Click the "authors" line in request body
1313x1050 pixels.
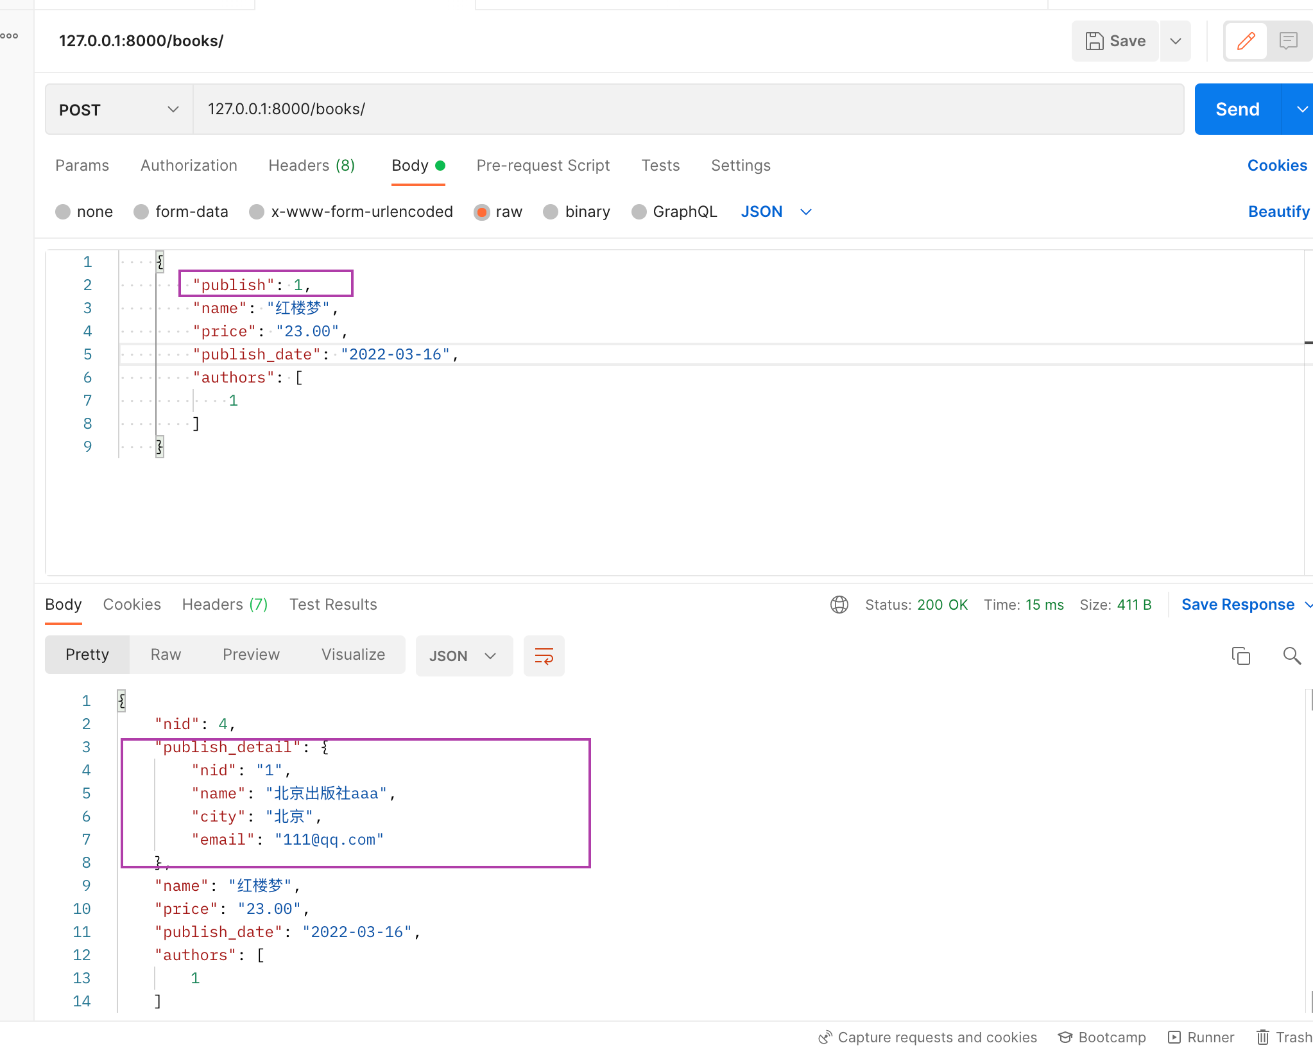point(248,377)
